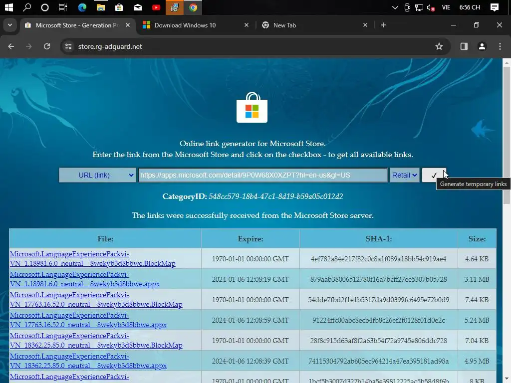Open Task View on taskbar

(x=62, y=7)
